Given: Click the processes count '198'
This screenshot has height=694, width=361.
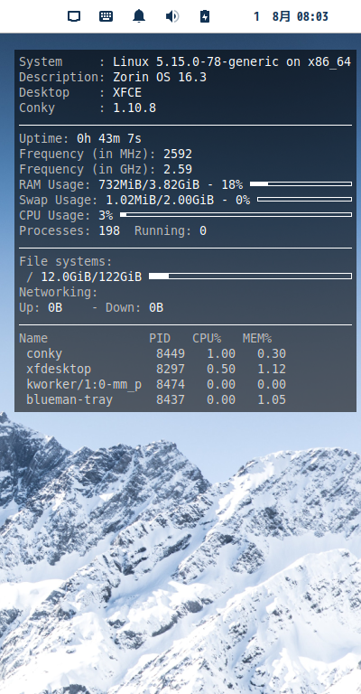Looking at the screenshot, I should [109, 231].
